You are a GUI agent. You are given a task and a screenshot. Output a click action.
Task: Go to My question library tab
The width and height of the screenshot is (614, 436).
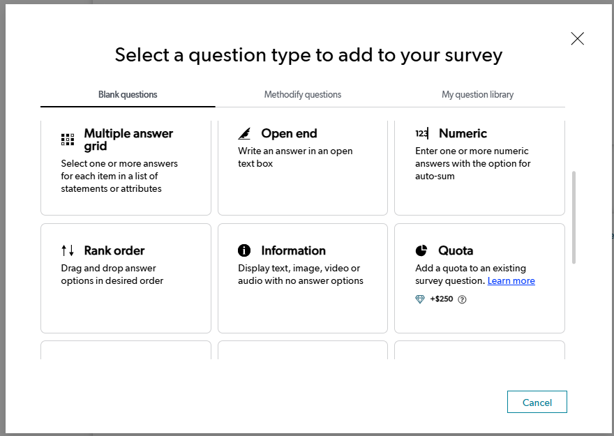coord(477,95)
